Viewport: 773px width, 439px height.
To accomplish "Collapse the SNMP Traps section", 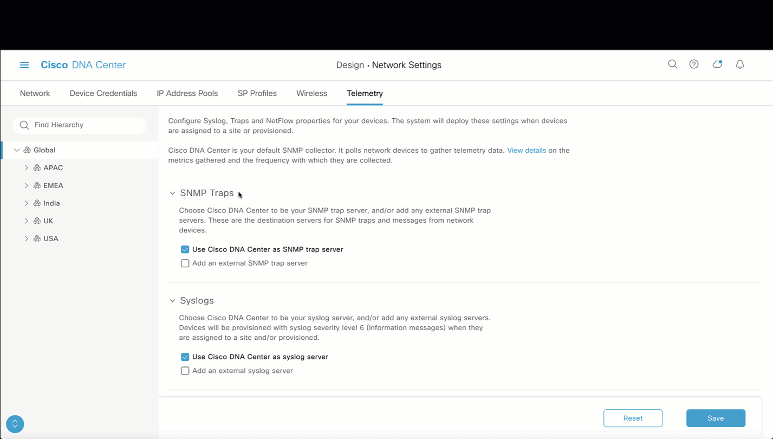I will click(172, 193).
